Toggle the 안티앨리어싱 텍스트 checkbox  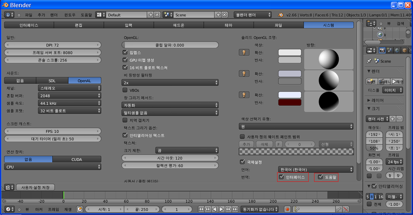click(125, 135)
